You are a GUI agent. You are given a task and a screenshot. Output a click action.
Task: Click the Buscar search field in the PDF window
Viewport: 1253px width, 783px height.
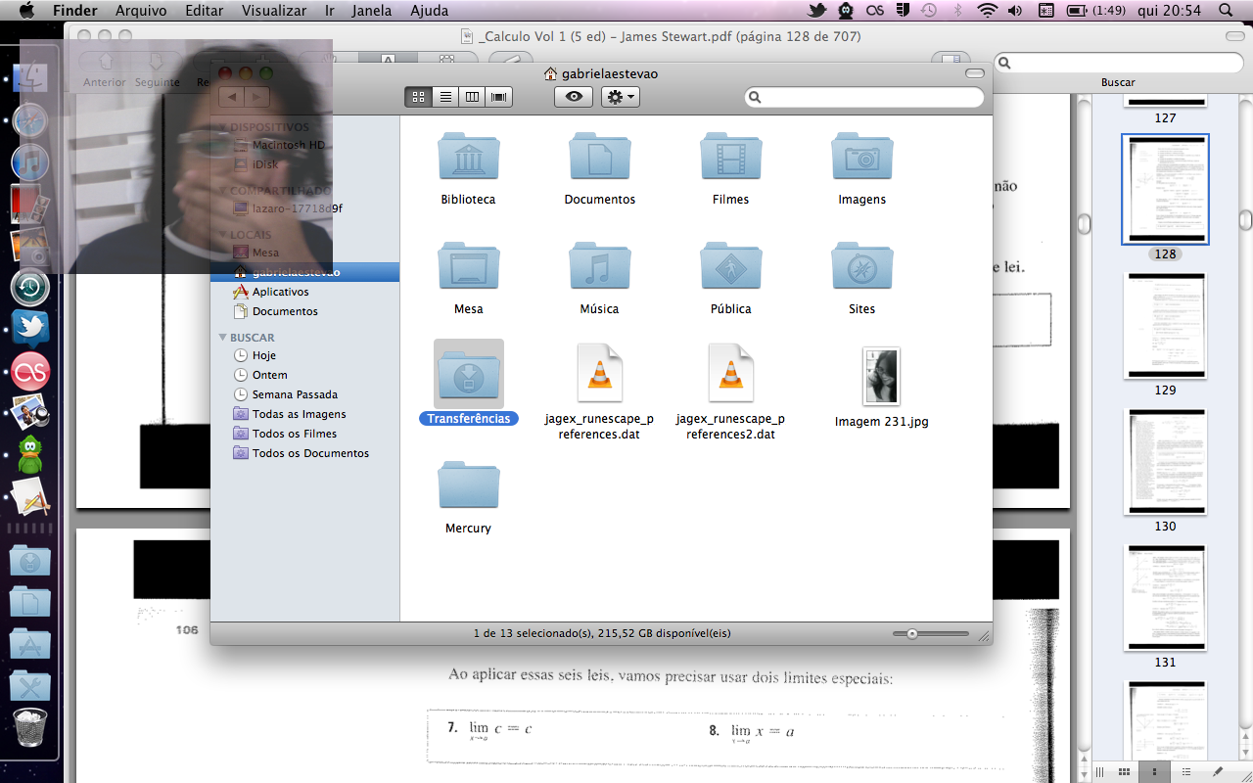click(x=1117, y=63)
